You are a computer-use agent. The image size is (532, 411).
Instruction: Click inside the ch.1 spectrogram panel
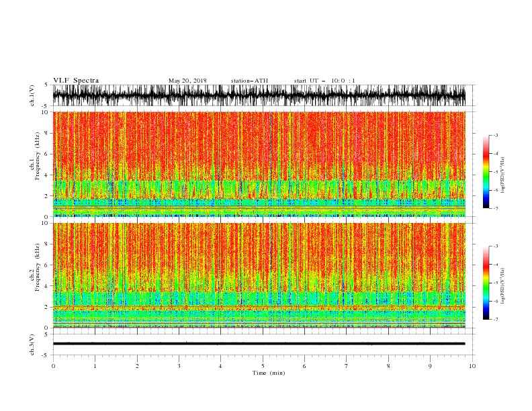(x=259, y=164)
